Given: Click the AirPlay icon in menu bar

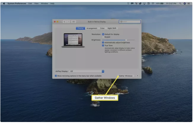Looking at the screenshot, I should click(144, 3).
